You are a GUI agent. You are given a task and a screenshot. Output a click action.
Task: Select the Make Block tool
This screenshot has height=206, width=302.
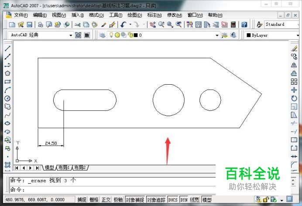tap(7, 148)
